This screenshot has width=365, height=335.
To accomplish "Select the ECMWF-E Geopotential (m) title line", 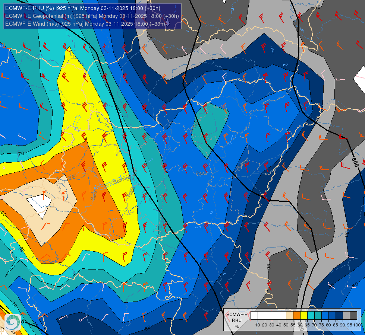I will click(x=92, y=16).
